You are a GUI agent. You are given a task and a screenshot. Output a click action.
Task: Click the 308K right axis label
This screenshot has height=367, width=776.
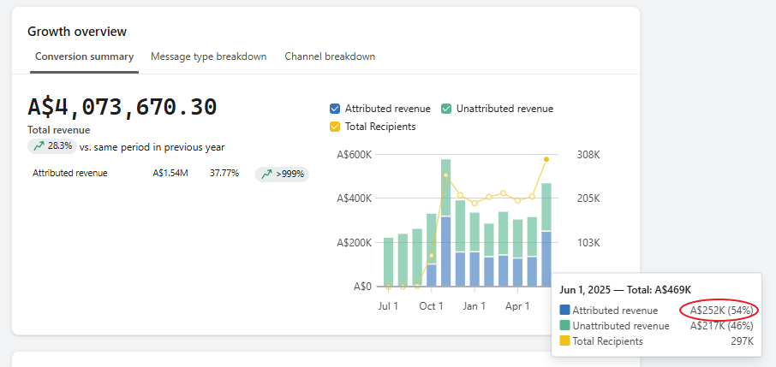588,155
